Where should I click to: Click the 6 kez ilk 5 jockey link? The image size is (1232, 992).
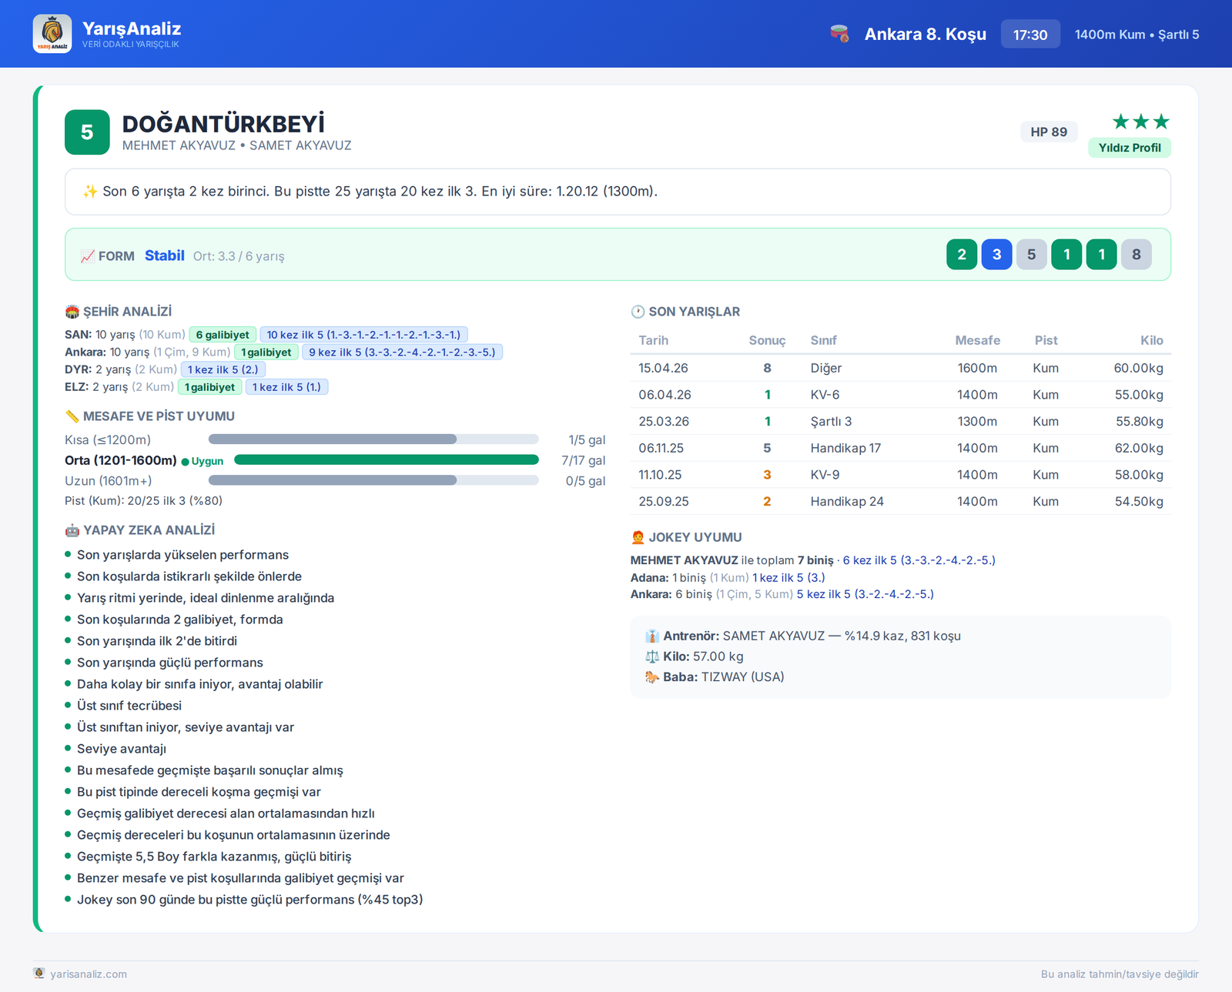(919, 560)
